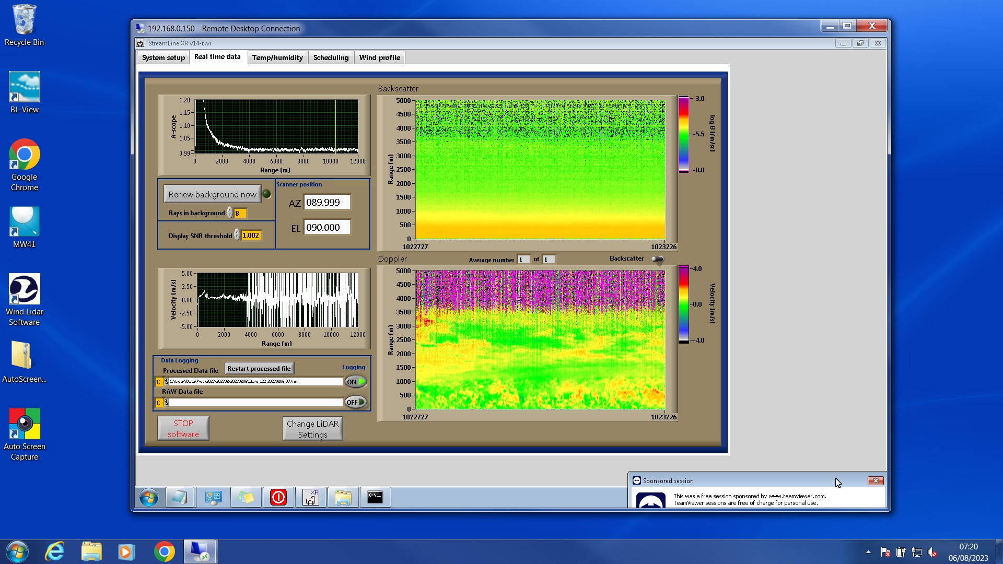Switch to Temp/humidity tab

click(x=277, y=57)
